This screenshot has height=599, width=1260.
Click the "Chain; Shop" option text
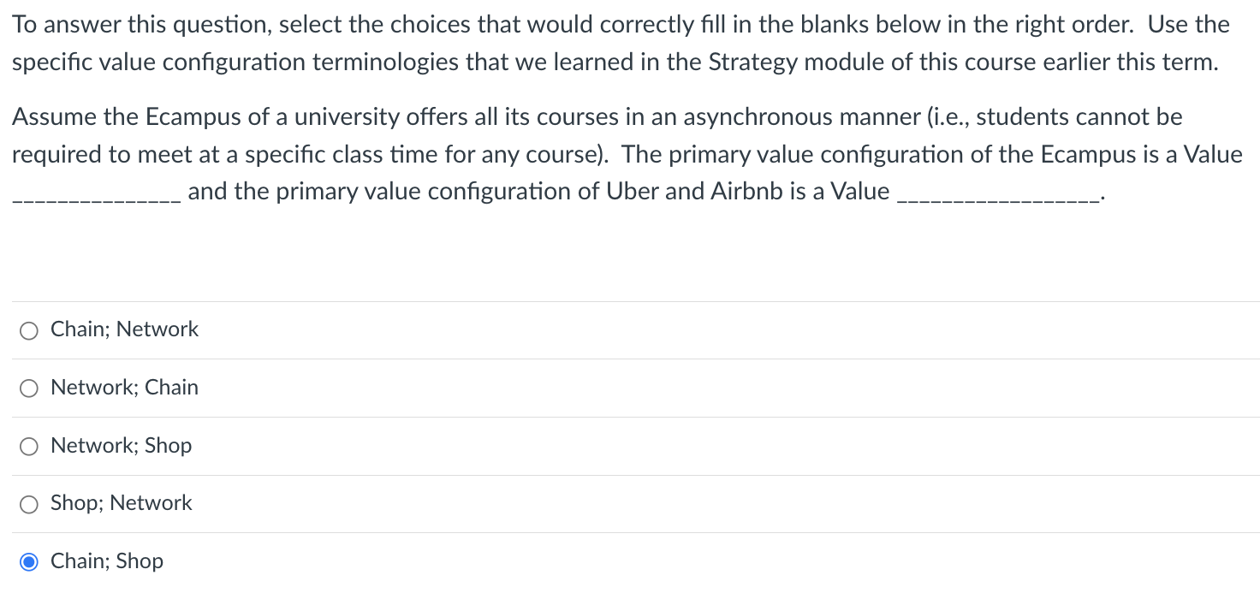106,561
